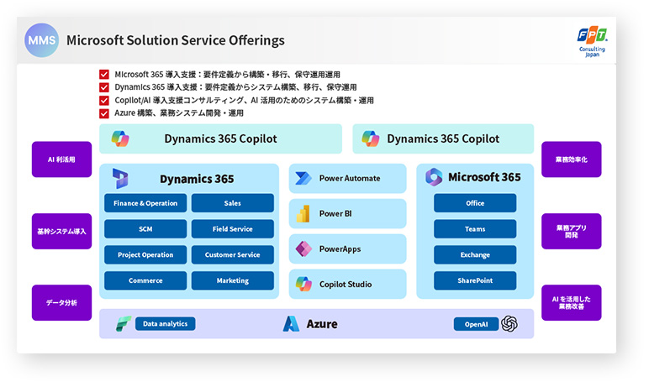
Task: Select the Customer Service button
Action: click(233, 254)
